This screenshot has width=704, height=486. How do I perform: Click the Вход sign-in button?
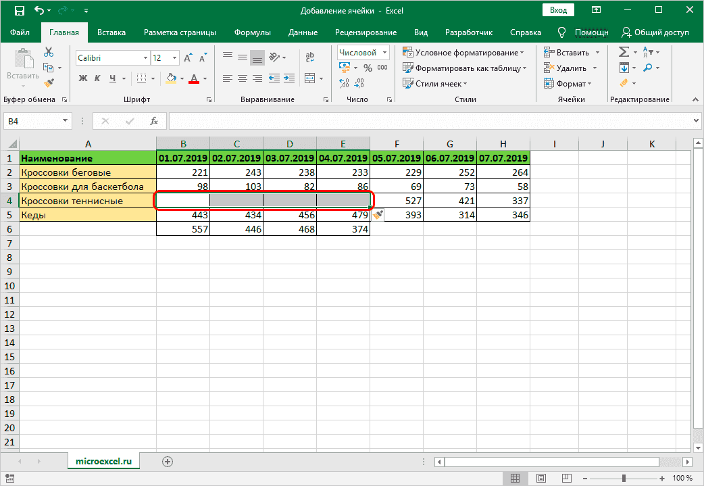coord(558,11)
